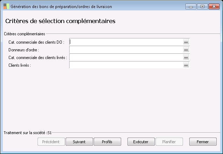This screenshot has height=154, width=223.
Task: Close the window with the red X
Action: click(x=214, y=6)
